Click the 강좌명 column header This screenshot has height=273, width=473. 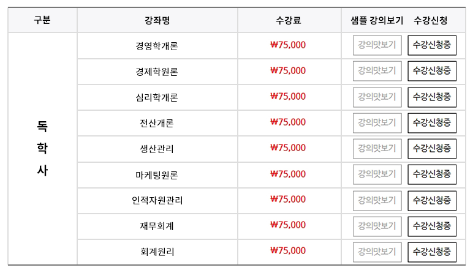pyautogui.click(x=157, y=20)
